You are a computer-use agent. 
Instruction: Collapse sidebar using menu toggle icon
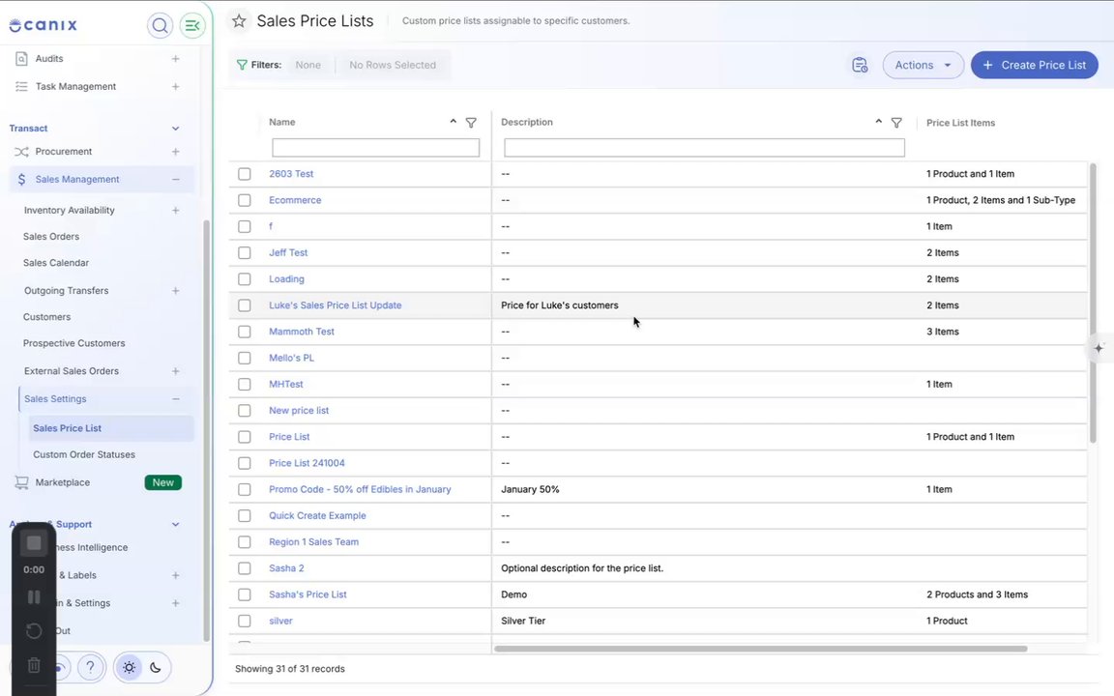pos(191,25)
